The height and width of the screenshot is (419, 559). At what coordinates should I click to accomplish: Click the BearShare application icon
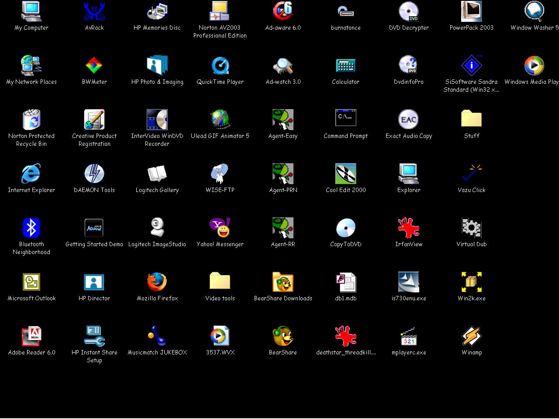283,336
